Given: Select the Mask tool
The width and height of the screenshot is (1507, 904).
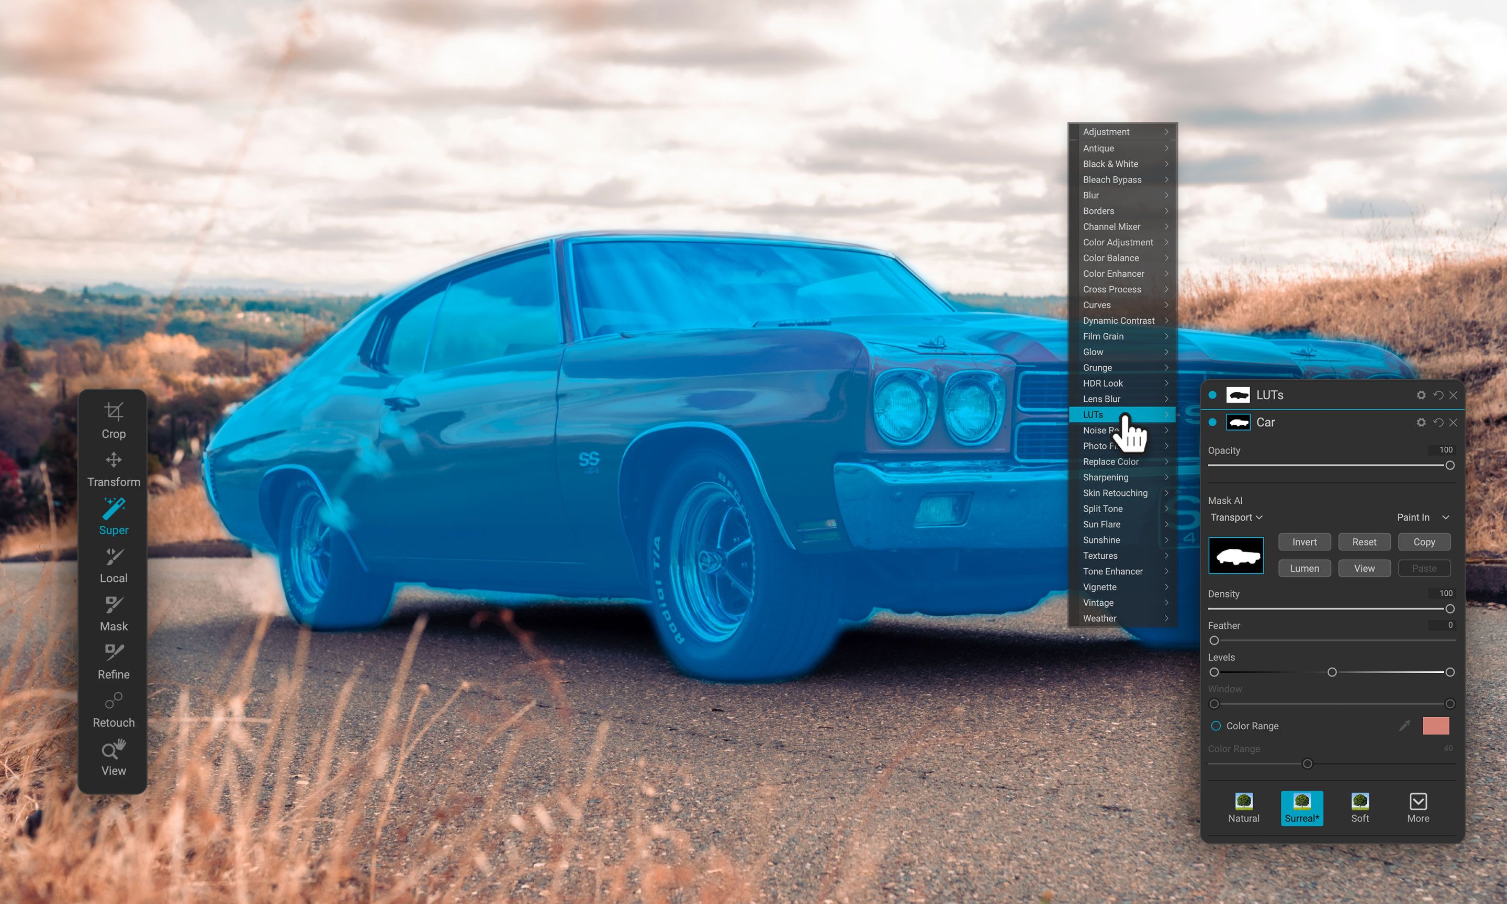Looking at the screenshot, I should 112,614.
